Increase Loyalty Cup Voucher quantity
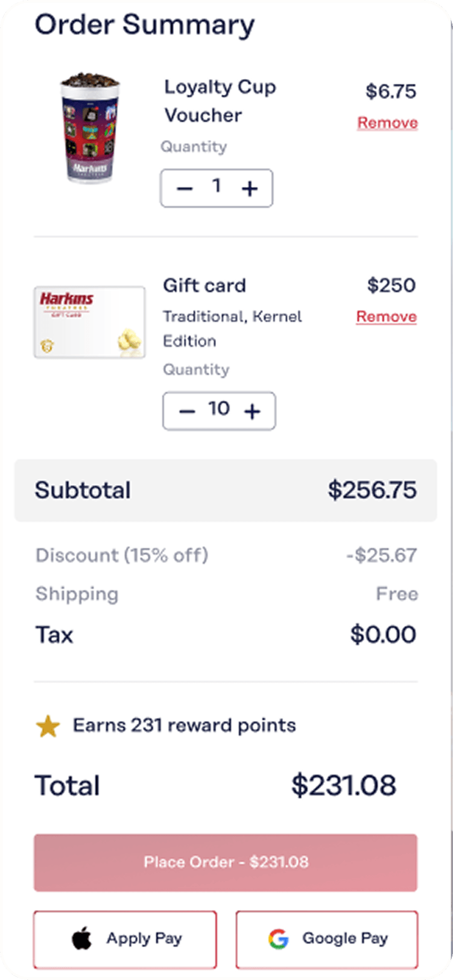The width and height of the screenshot is (453, 980). pyautogui.click(x=249, y=189)
